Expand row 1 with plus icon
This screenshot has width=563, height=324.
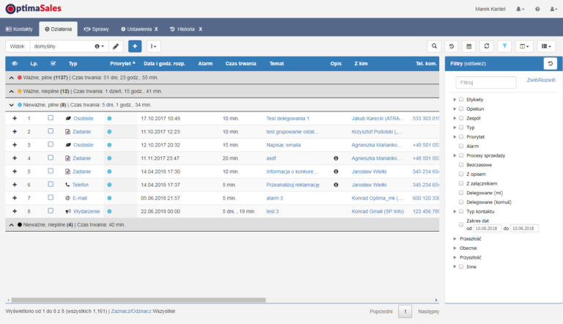[x=15, y=118]
